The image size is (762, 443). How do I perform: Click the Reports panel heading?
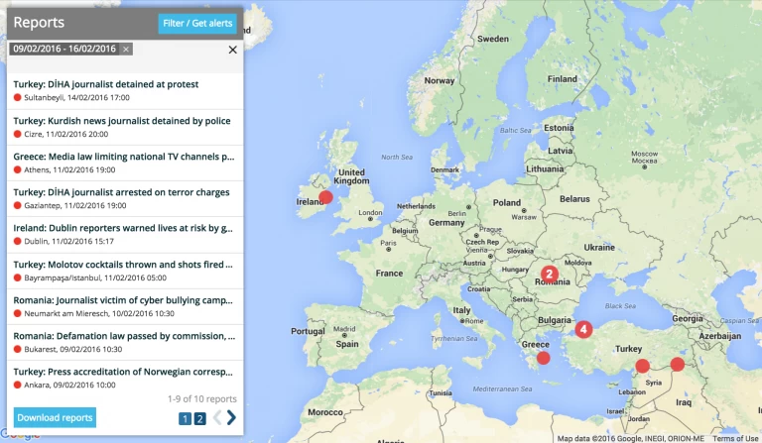coord(39,23)
